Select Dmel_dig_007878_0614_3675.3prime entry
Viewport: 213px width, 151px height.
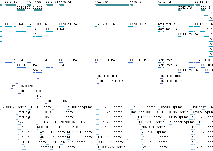45,117
